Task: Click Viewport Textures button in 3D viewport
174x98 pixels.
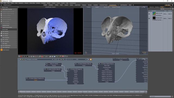Action: (x=116, y=7)
